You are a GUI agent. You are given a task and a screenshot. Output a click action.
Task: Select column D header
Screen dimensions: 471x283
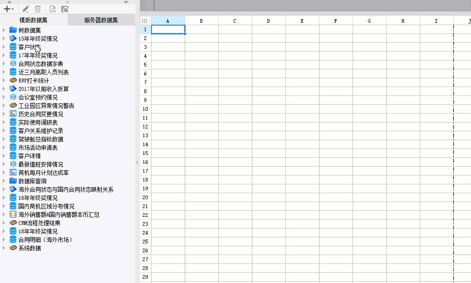click(x=269, y=20)
